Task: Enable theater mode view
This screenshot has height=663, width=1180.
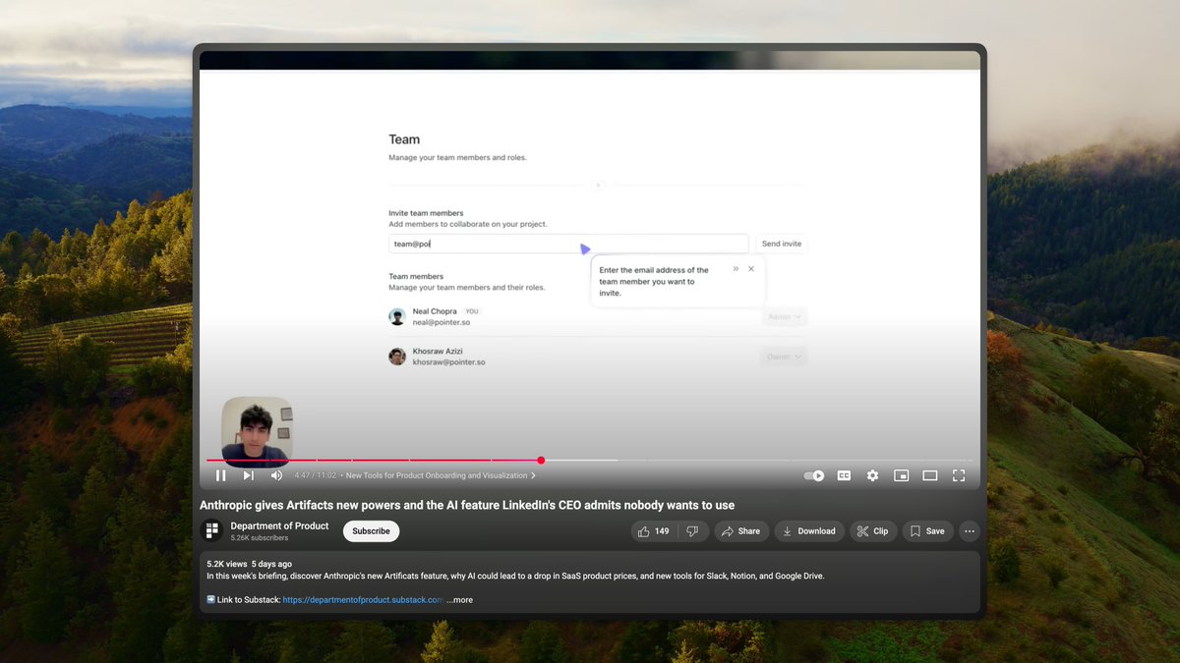Action: 929,475
